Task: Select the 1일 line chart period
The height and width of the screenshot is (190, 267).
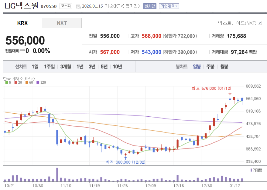Action: point(35,66)
